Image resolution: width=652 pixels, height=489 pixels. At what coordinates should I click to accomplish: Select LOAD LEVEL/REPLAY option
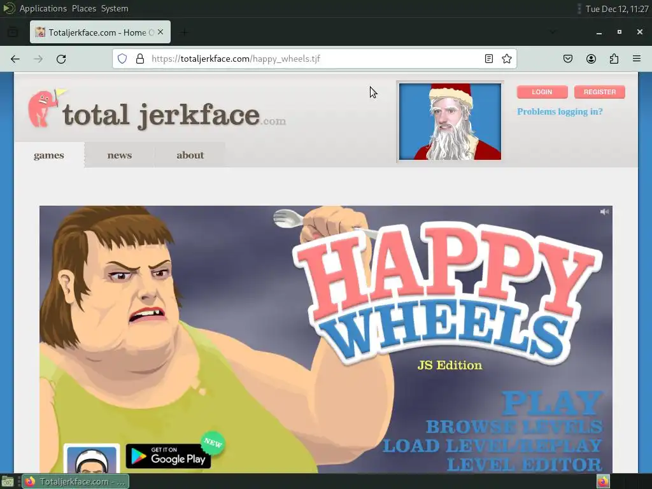(492, 446)
